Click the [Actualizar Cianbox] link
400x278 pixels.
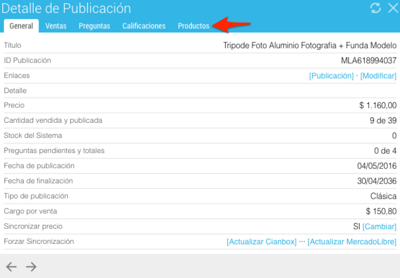coord(261,242)
